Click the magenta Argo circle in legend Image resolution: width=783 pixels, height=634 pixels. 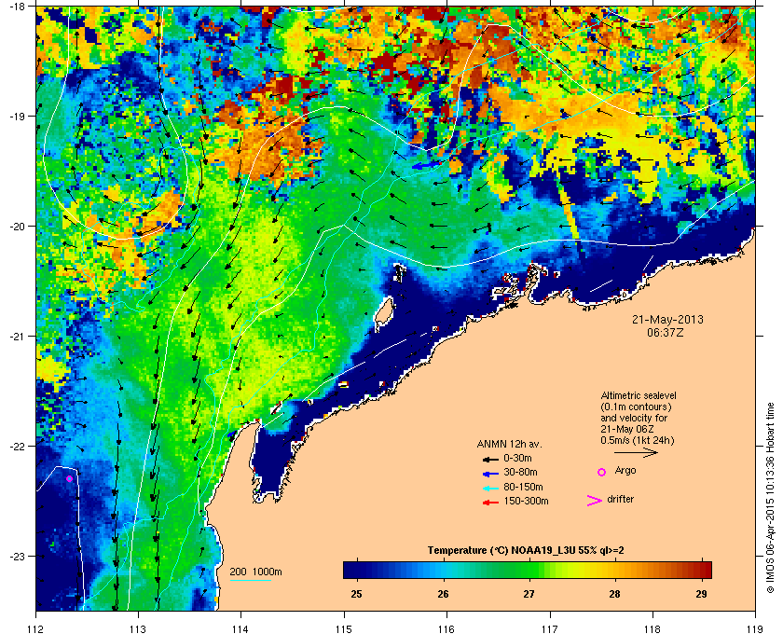tap(602, 472)
